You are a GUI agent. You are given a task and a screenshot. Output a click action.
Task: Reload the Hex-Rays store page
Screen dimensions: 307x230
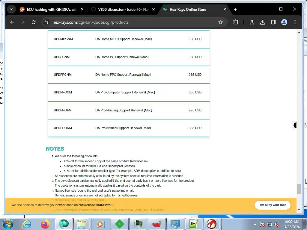(34, 22)
